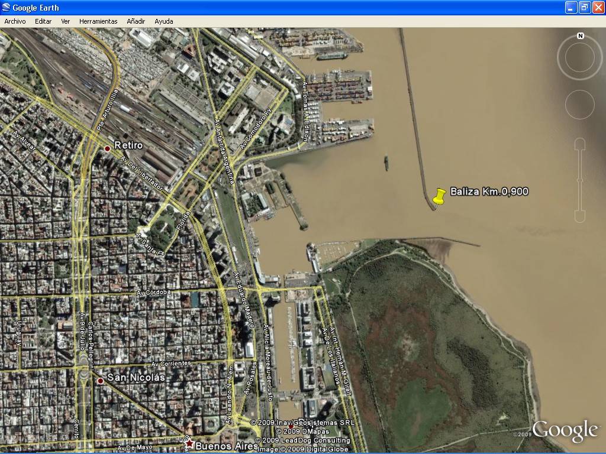Click the Av Comodoro Py street label

[x=256, y=128]
